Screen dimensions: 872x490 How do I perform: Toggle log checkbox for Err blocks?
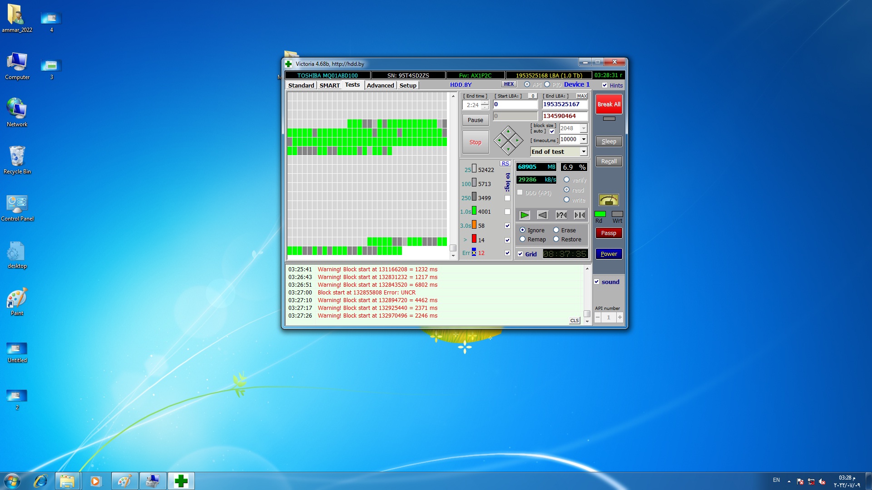coord(507,253)
